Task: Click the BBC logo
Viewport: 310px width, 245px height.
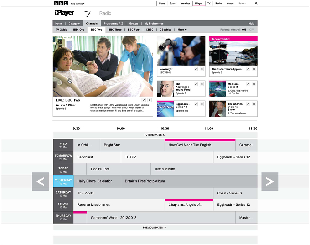Action: (61, 3)
